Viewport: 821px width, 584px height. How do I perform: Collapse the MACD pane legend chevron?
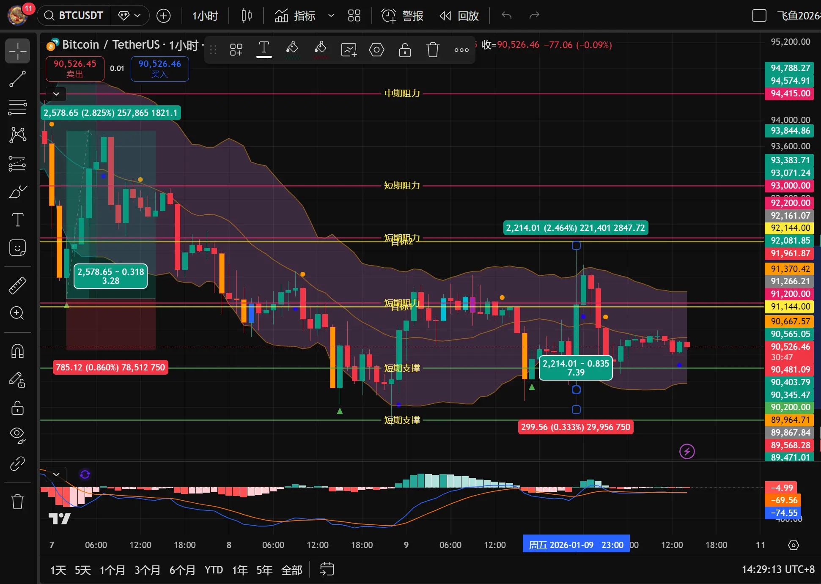(56, 474)
